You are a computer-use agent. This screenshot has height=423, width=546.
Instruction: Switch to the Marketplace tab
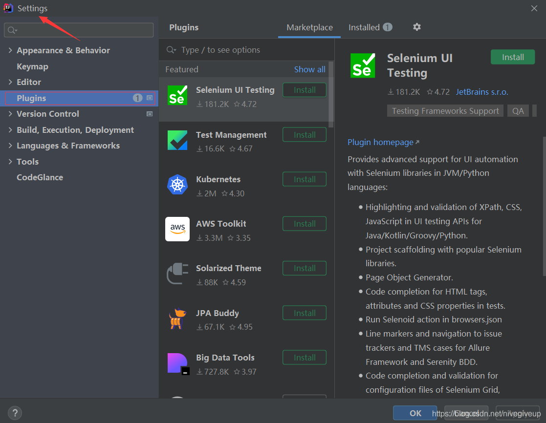click(x=309, y=27)
